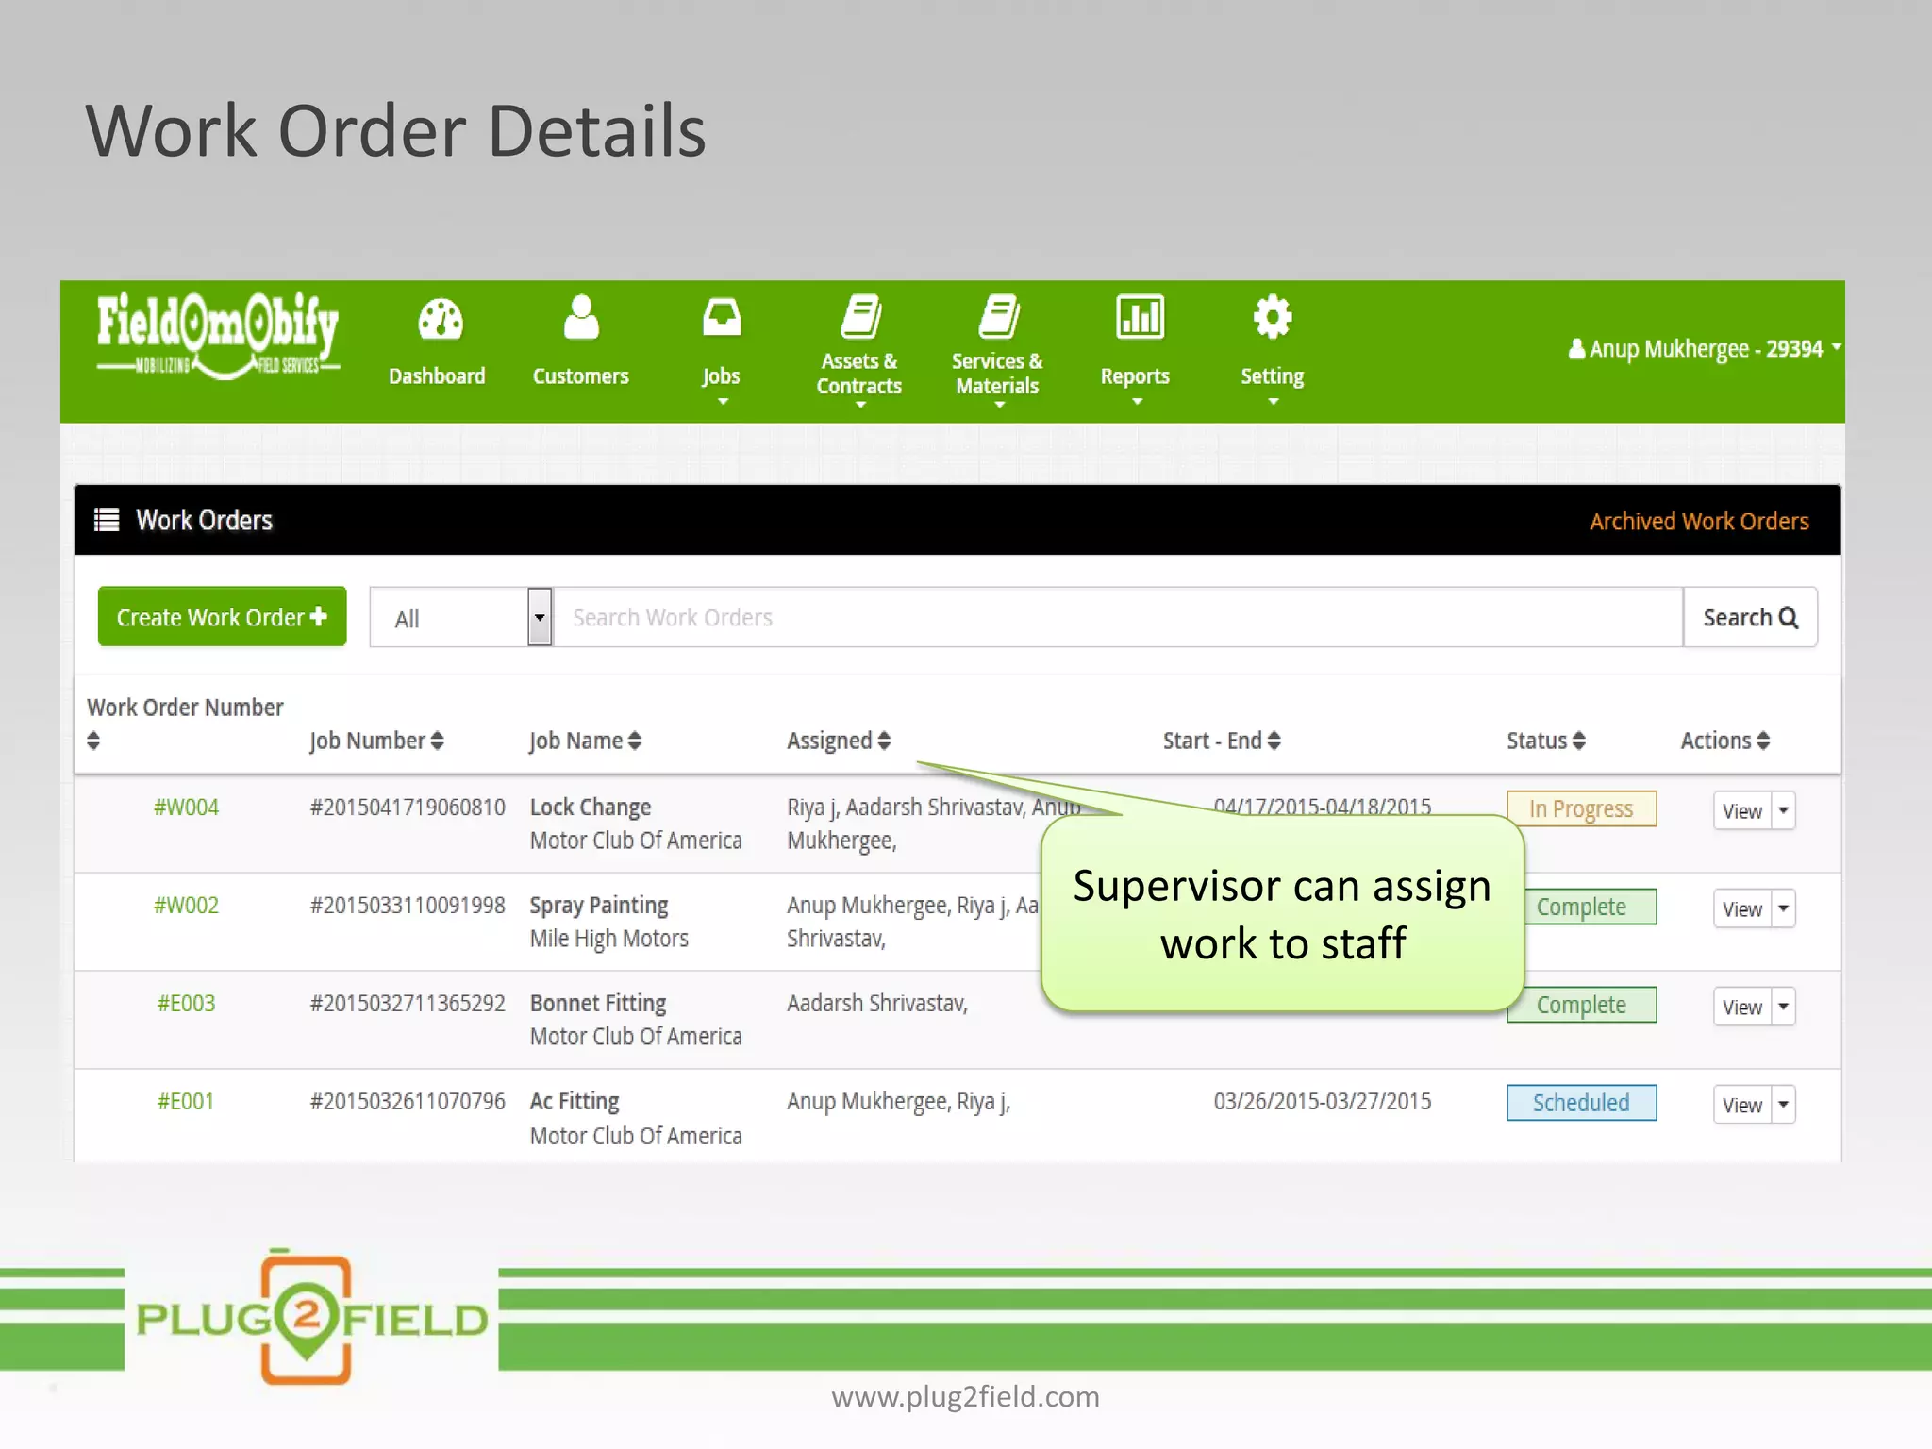1932x1449 pixels.
Task: Click Create Work Order button
Action: [222, 617]
